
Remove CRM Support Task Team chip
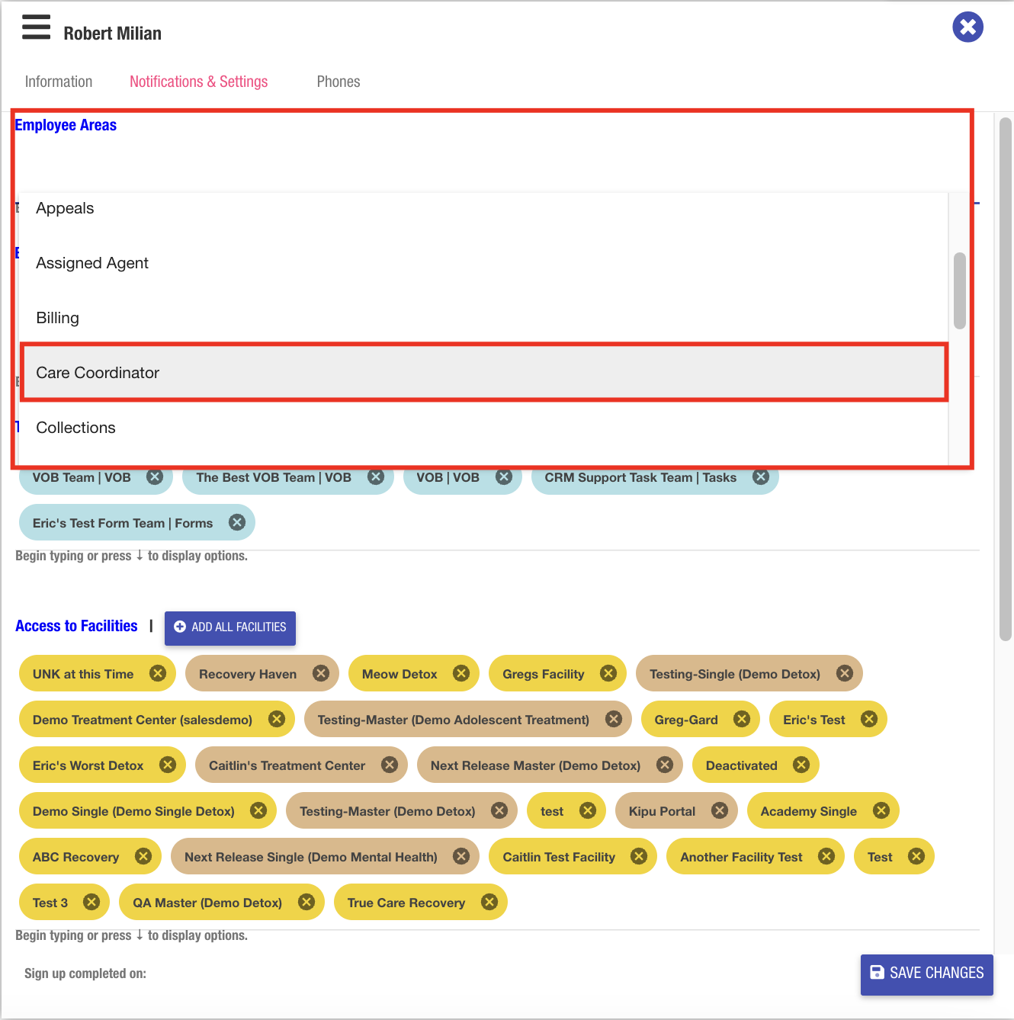coord(760,477)
